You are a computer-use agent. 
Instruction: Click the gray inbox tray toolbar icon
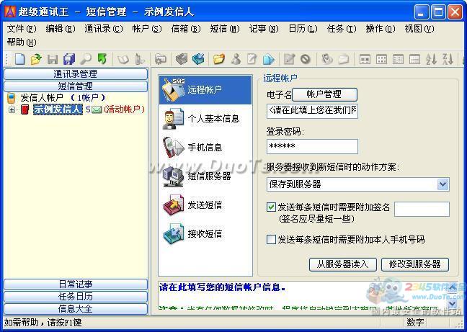[182, 59]
